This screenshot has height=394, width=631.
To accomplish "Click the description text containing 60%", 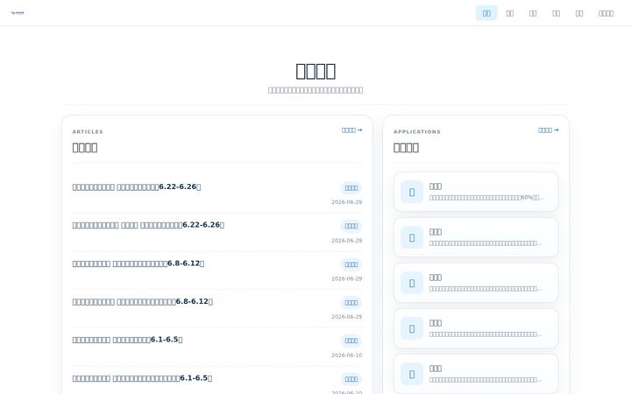I will click(x=486, y=198).
